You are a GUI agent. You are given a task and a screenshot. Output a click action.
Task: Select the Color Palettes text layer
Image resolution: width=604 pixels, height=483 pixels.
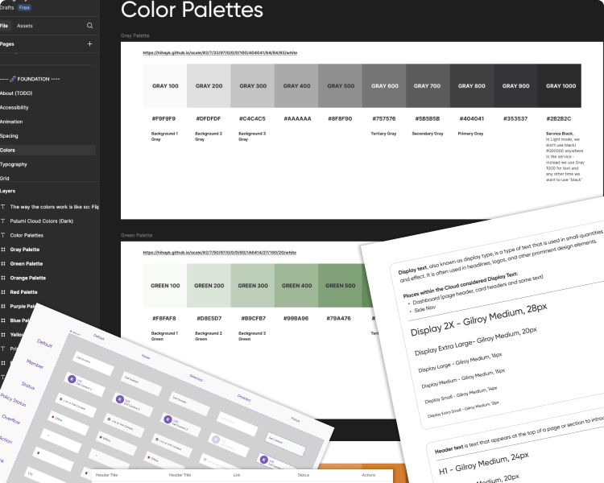[x=27, y=235]
